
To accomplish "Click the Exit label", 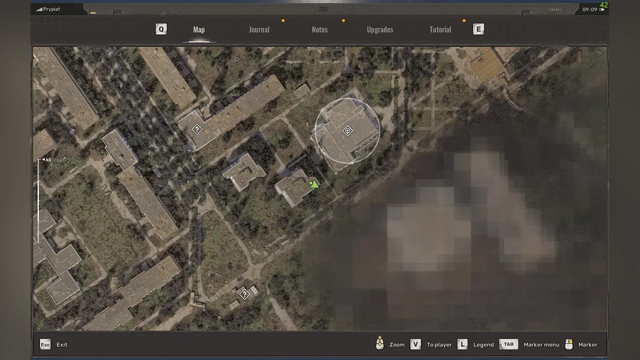I will pyautogui.click(x=62, y=345).
